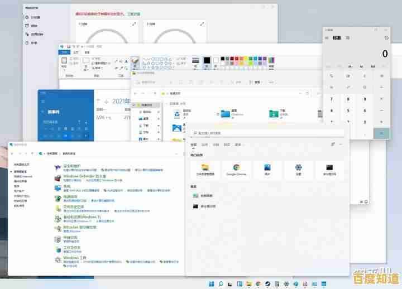Open the Pictures folder icon in File Explorer

point(177,128)
